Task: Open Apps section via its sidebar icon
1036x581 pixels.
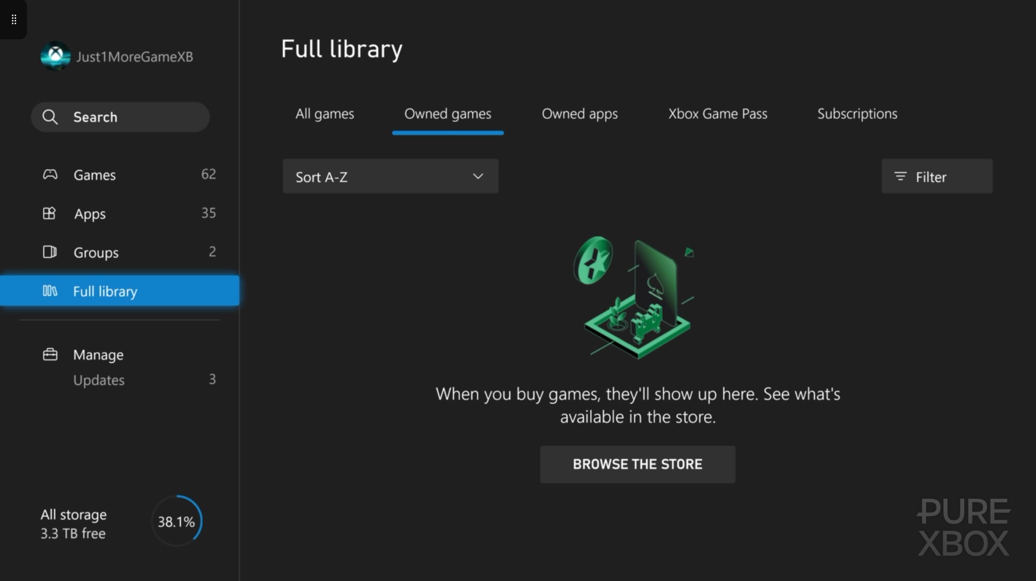Action: point(49,213)
